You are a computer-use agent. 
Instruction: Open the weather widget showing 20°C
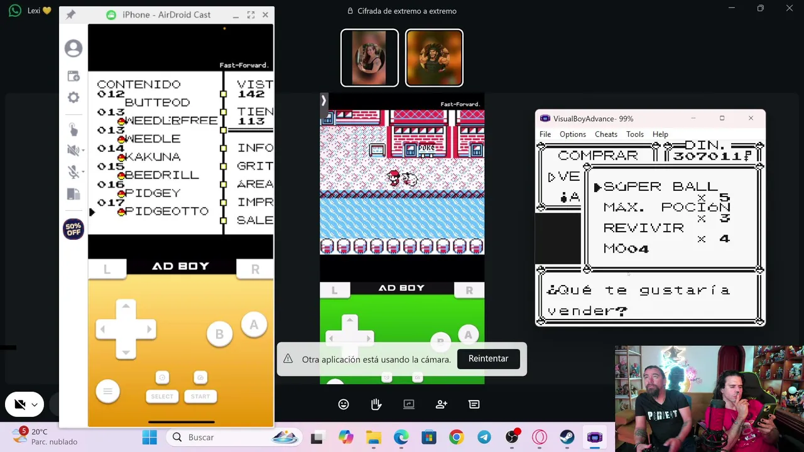pos(45,437)
